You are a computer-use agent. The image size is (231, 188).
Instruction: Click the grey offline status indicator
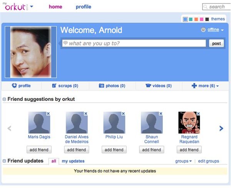pyautogui.click(x=203, y=30)
